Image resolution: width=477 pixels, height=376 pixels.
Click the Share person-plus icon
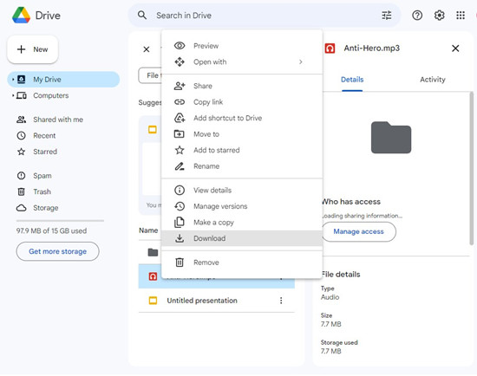180,86
